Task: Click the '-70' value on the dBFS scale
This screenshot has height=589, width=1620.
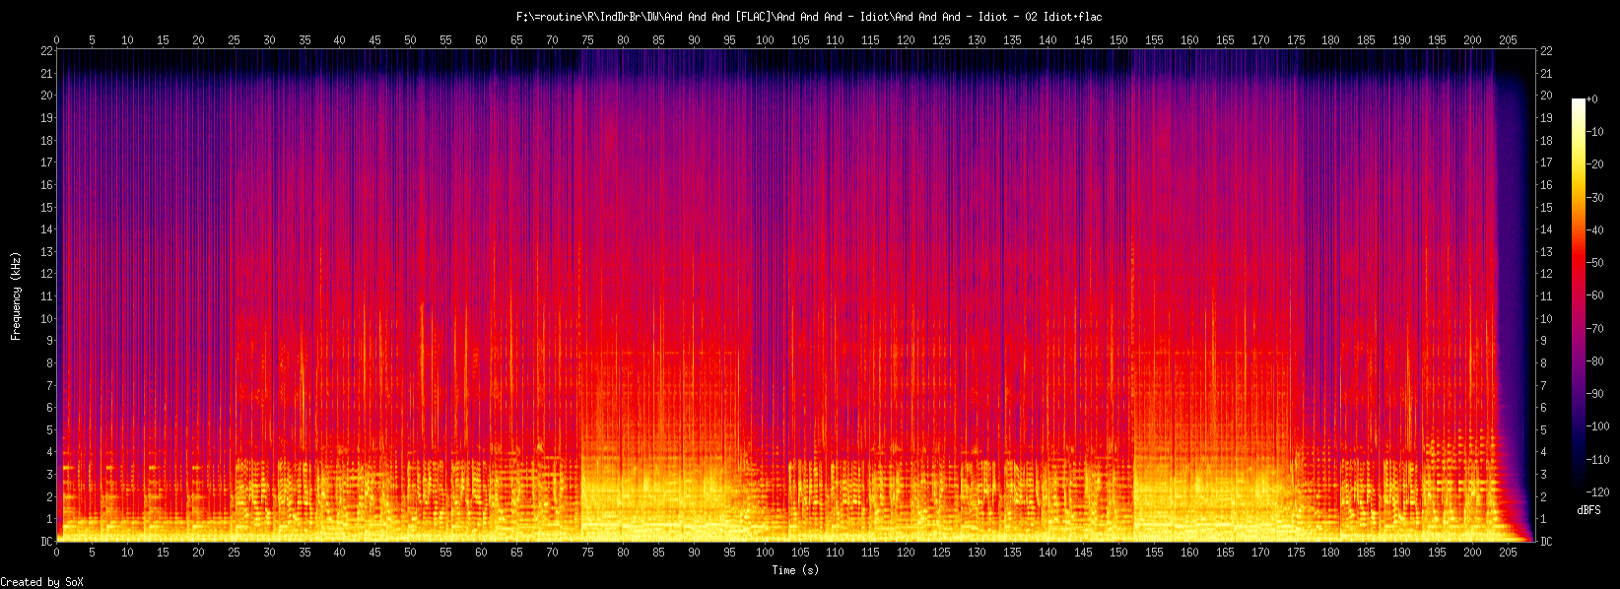Action: (1595, 329)
